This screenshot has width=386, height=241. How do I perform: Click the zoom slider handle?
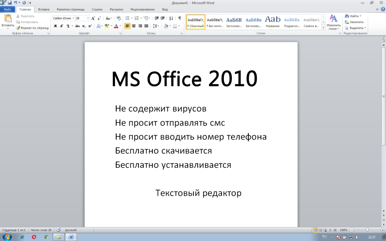367,230
